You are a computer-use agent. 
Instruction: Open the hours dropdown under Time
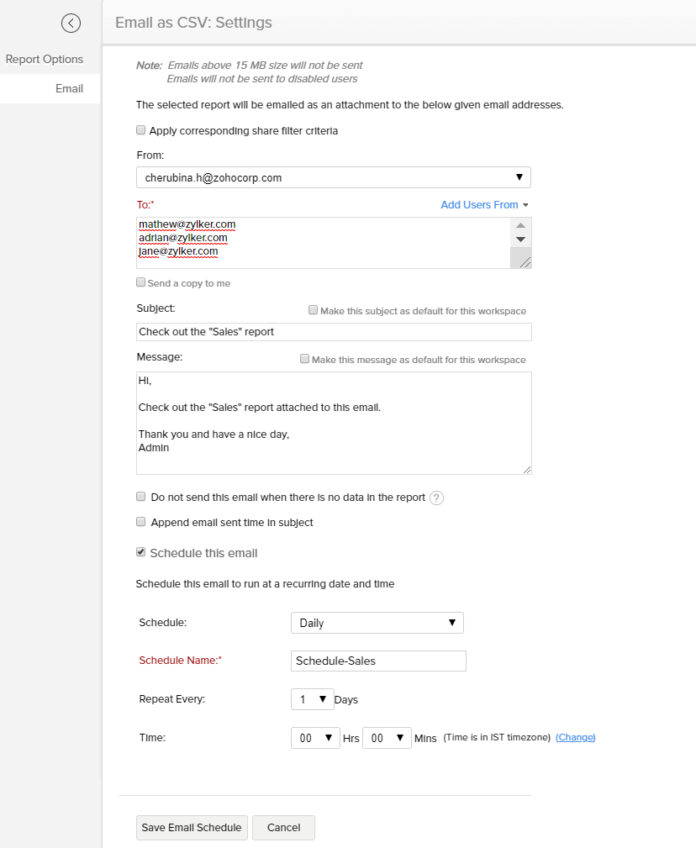[x=315, y=737]
